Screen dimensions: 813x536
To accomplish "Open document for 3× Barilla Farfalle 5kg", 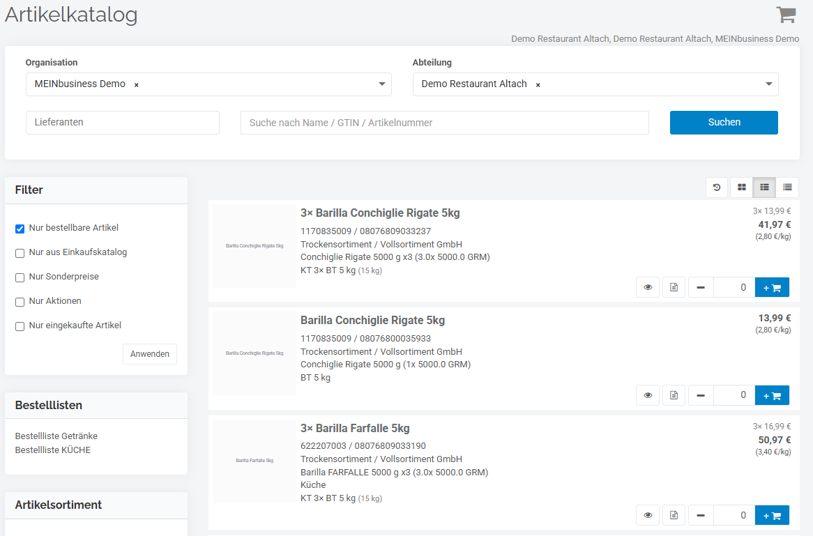I will coord(674,515).
